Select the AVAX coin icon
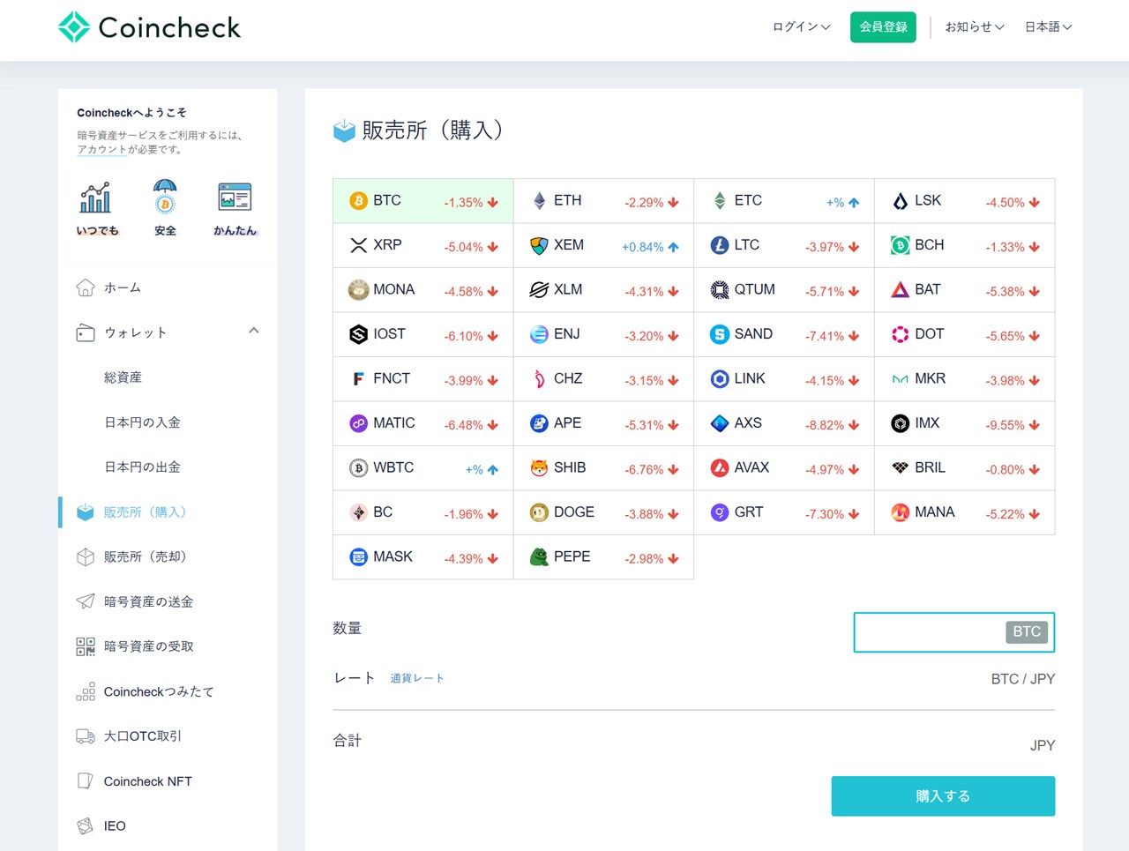Viewport: 1129px width, 851px height. 720,468
